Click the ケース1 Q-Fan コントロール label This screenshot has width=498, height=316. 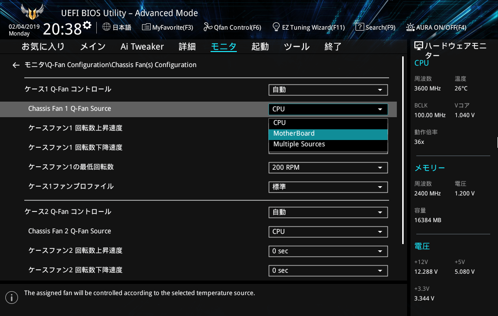click(68, 89)
